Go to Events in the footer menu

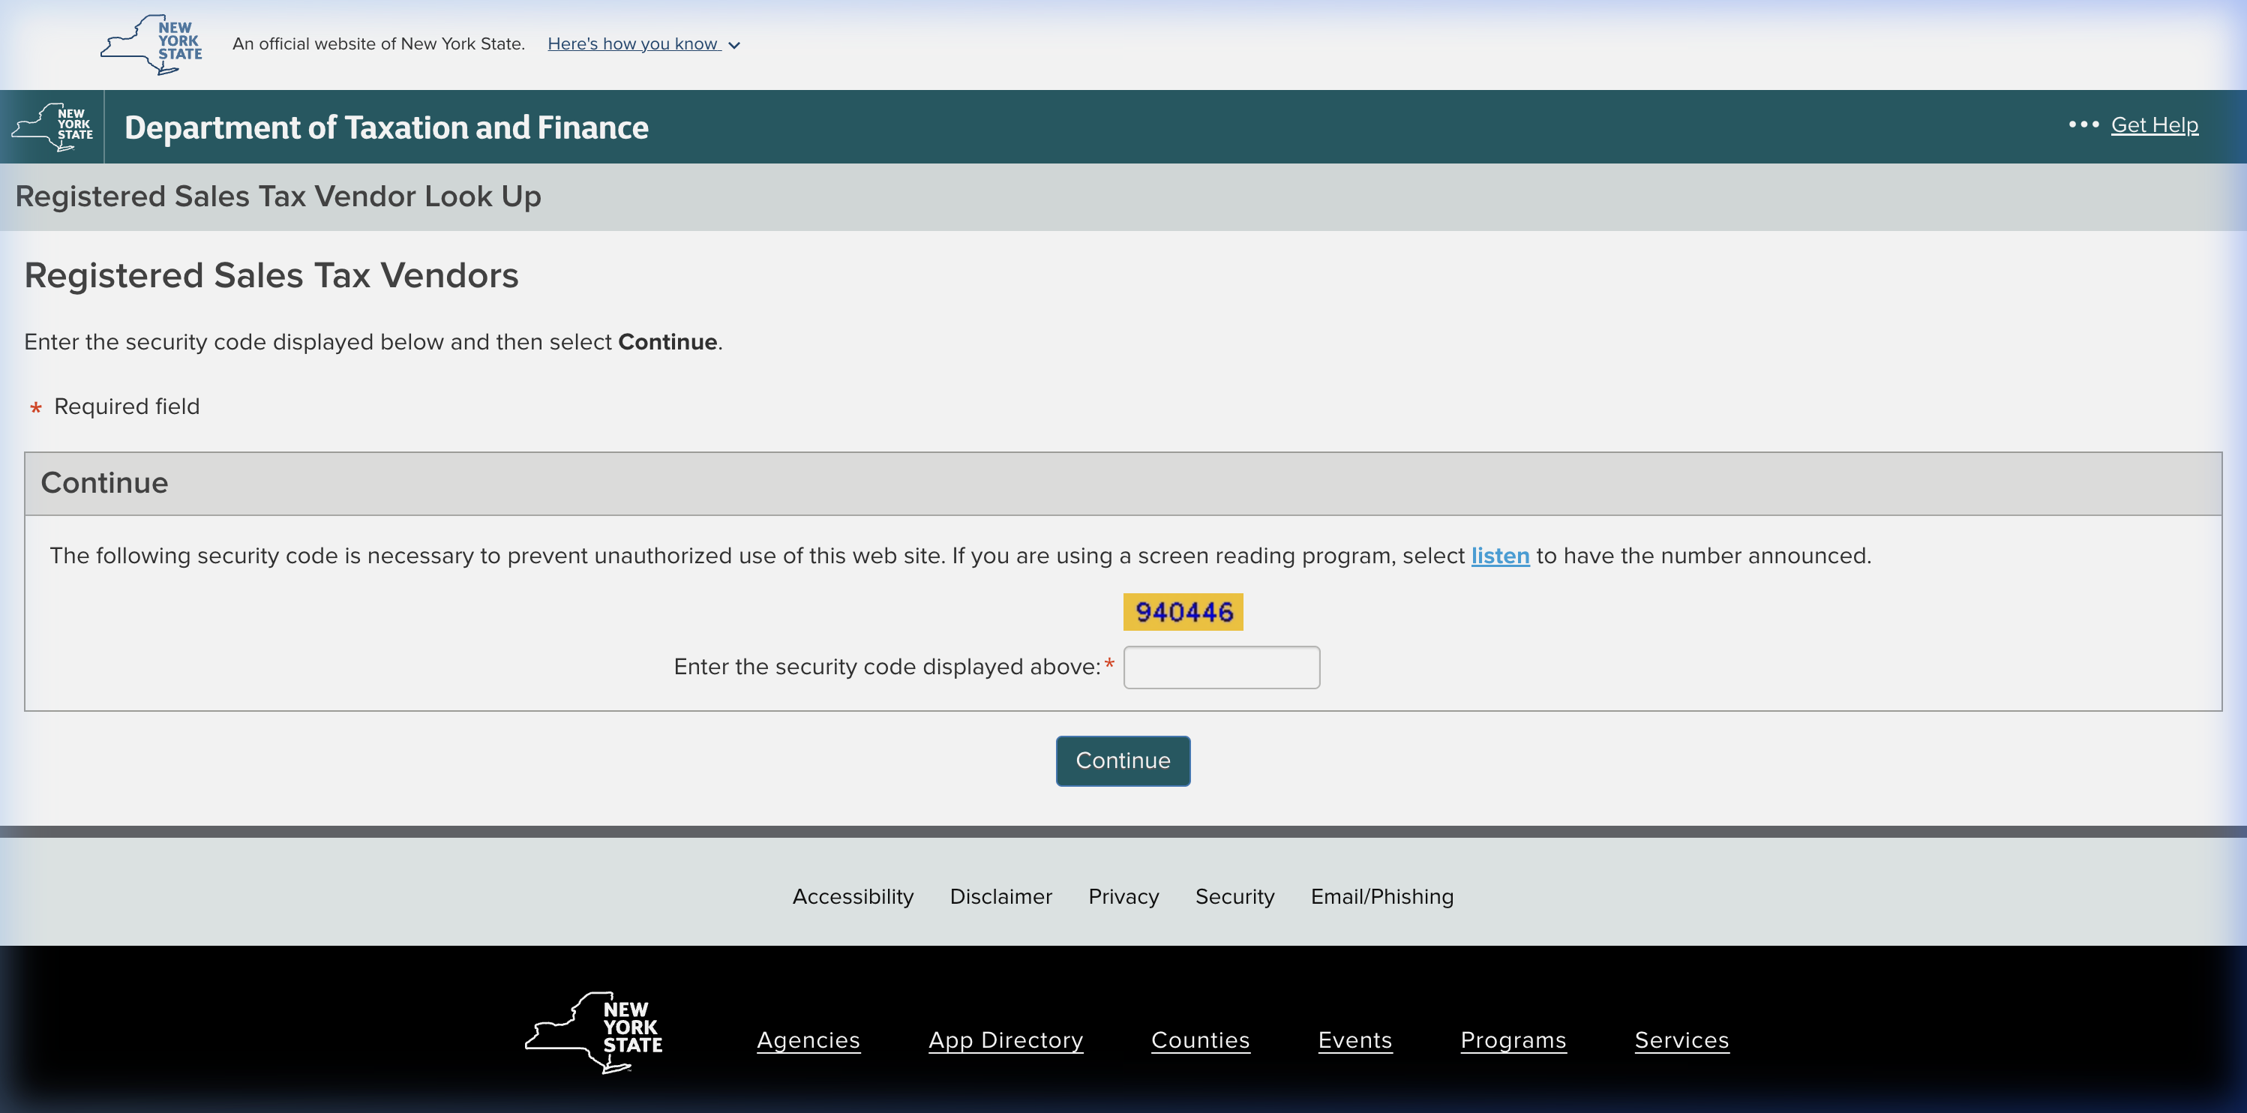1354,1039
